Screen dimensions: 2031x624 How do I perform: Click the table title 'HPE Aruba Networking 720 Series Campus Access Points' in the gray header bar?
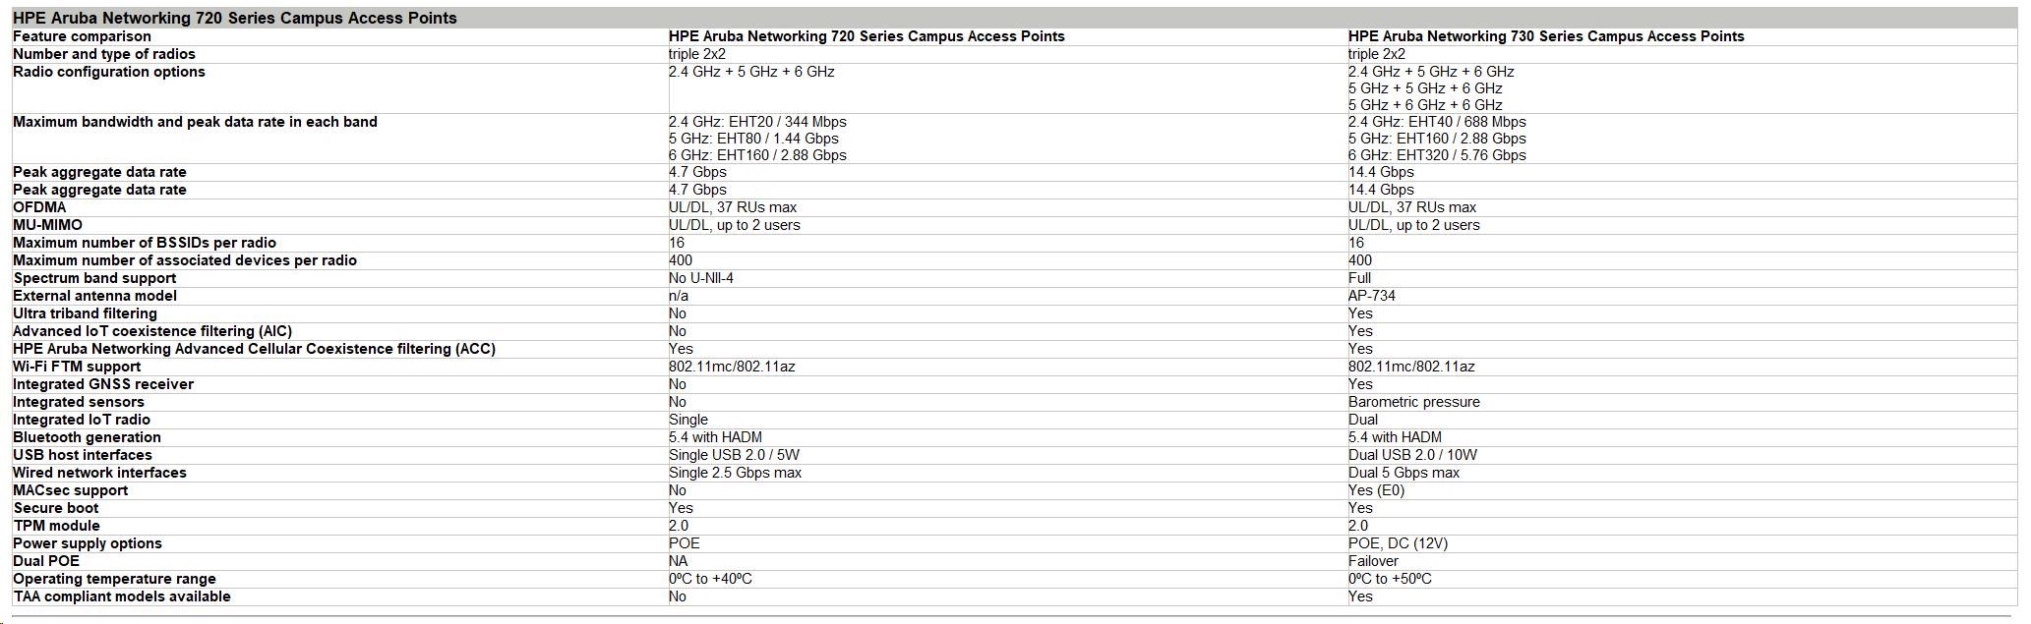(235, 18)
